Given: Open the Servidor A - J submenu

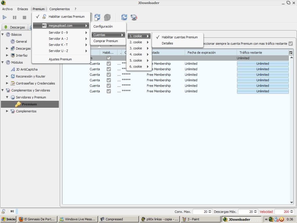Looking at the screenshot, I should pyautogui.click(x=61, y=39).
